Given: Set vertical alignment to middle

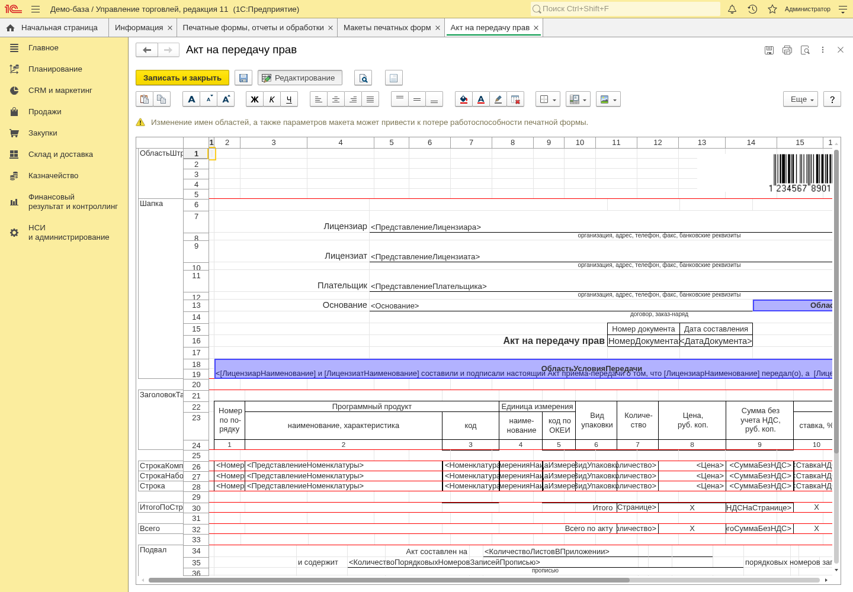Looking at the screenshot, I should [417, 99].
